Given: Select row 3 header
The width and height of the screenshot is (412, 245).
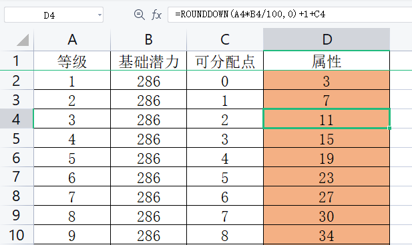Looking at the screenshot, I should coord(17,100).
